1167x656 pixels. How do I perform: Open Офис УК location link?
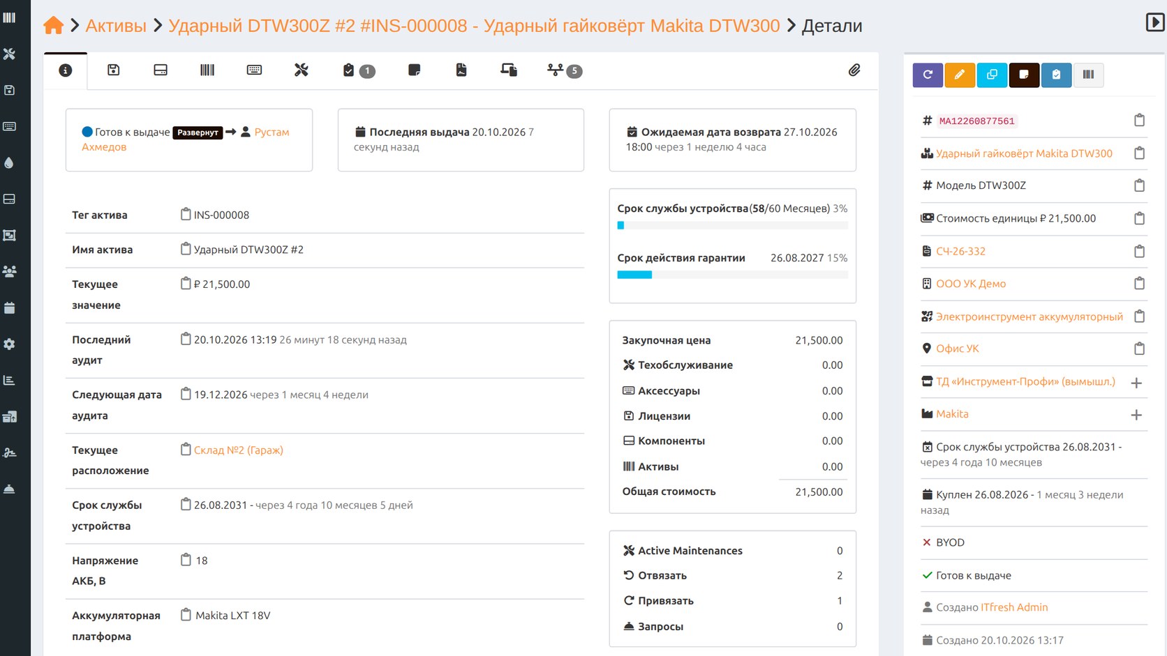[x=957, y=349]
